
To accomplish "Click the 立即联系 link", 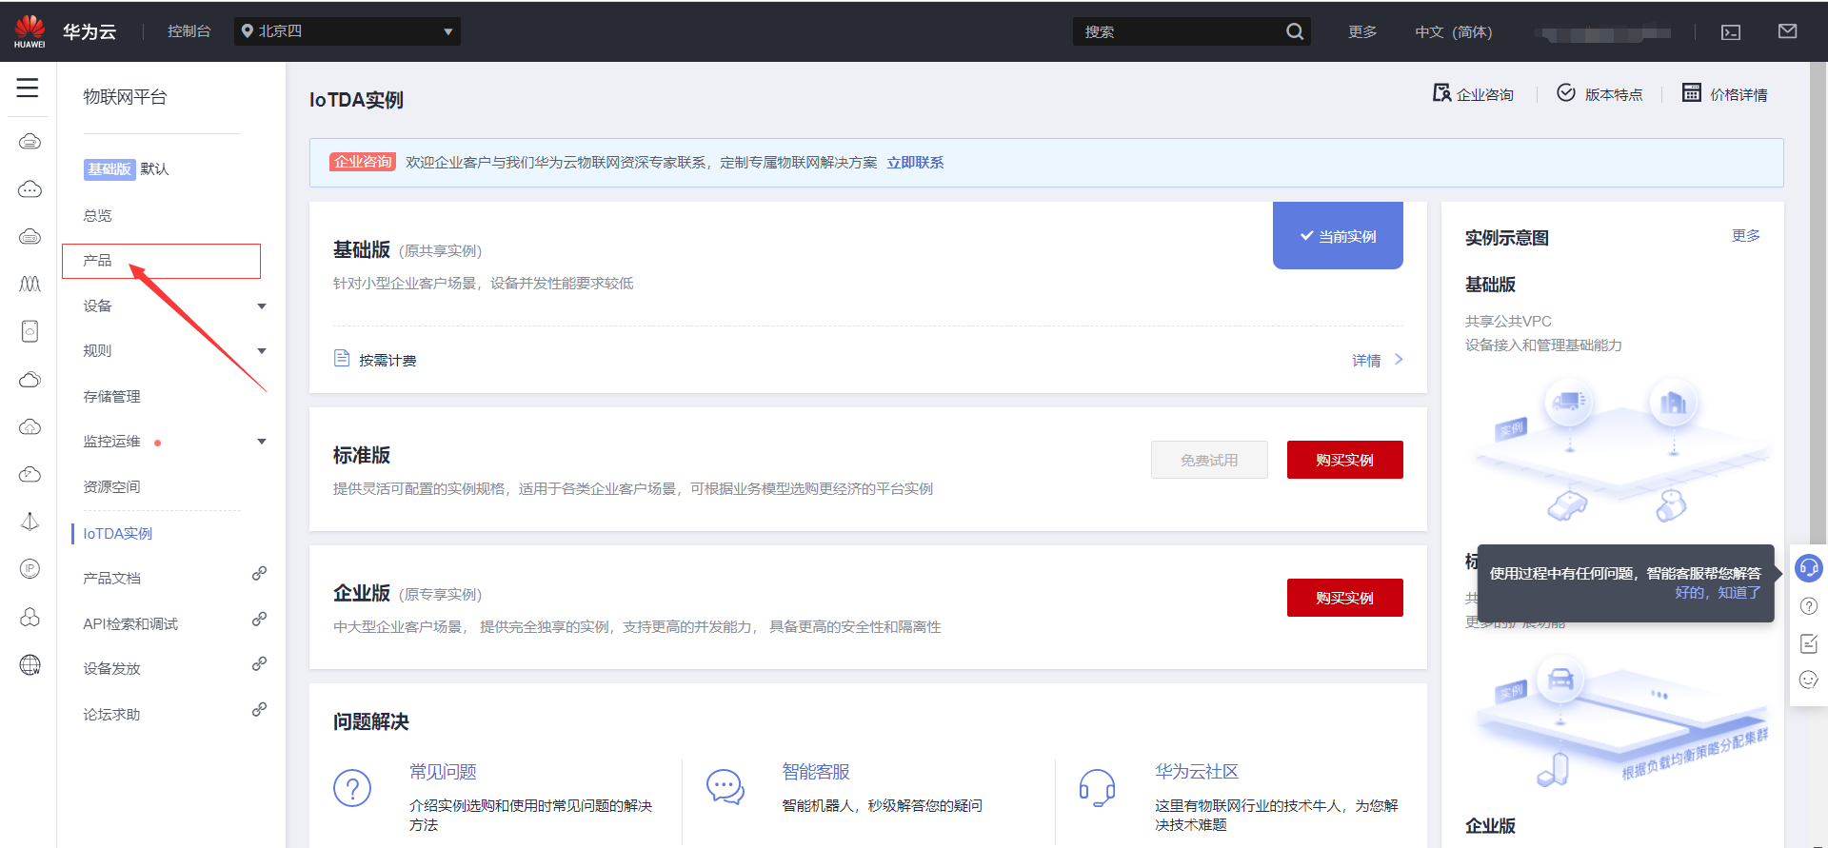I will pos(915,163).
